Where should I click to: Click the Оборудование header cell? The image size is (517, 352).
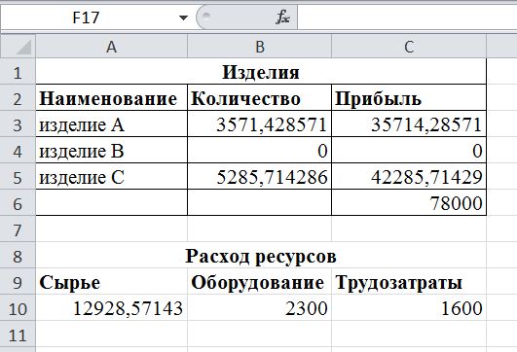point(260,282)
